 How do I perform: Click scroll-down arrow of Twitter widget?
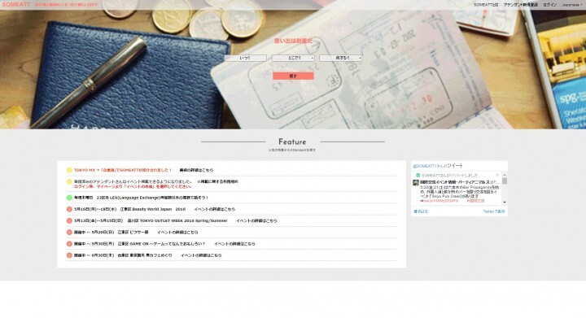point(505,203)
